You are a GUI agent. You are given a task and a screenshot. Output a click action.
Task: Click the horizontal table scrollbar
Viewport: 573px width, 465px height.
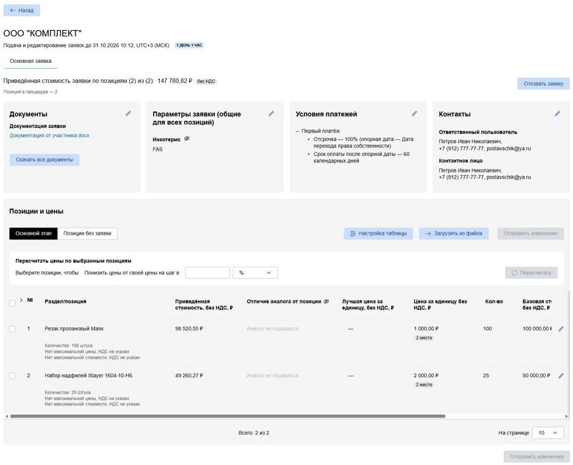[228, 416]
